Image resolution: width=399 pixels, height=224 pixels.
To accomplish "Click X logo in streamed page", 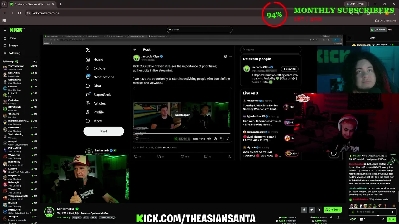I will [88, 50].
